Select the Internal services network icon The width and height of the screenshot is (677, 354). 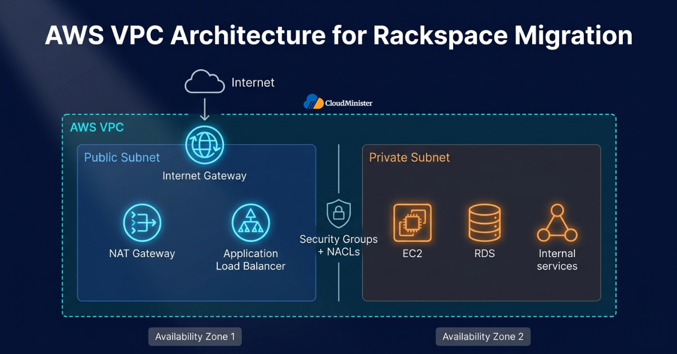(x=557, y=223)
